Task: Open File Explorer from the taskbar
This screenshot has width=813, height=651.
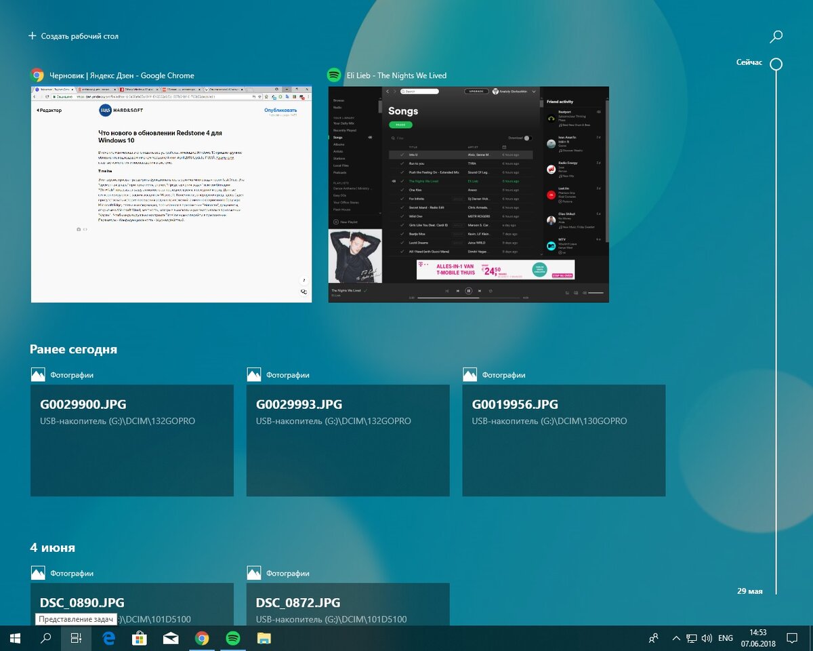Action: pyautogui.click(x=264, y=638)
